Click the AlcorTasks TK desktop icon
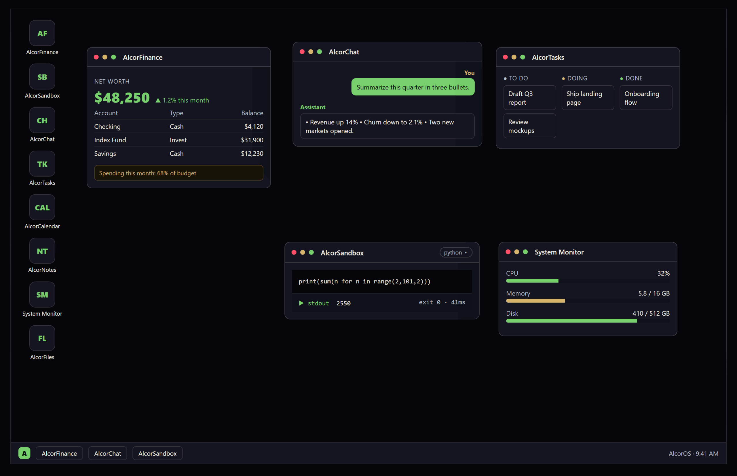Viewport: 737px width, 476px height. coord(42,164)
